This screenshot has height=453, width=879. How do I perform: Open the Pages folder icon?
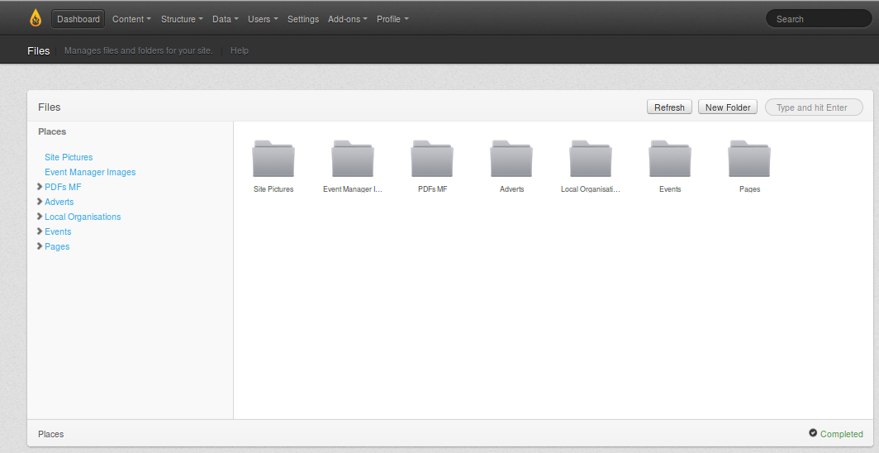[x=749, y=159]
